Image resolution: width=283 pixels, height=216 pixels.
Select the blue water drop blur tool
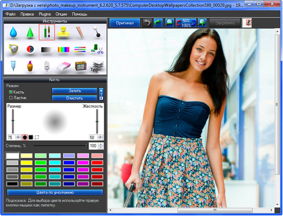point(13,33)
